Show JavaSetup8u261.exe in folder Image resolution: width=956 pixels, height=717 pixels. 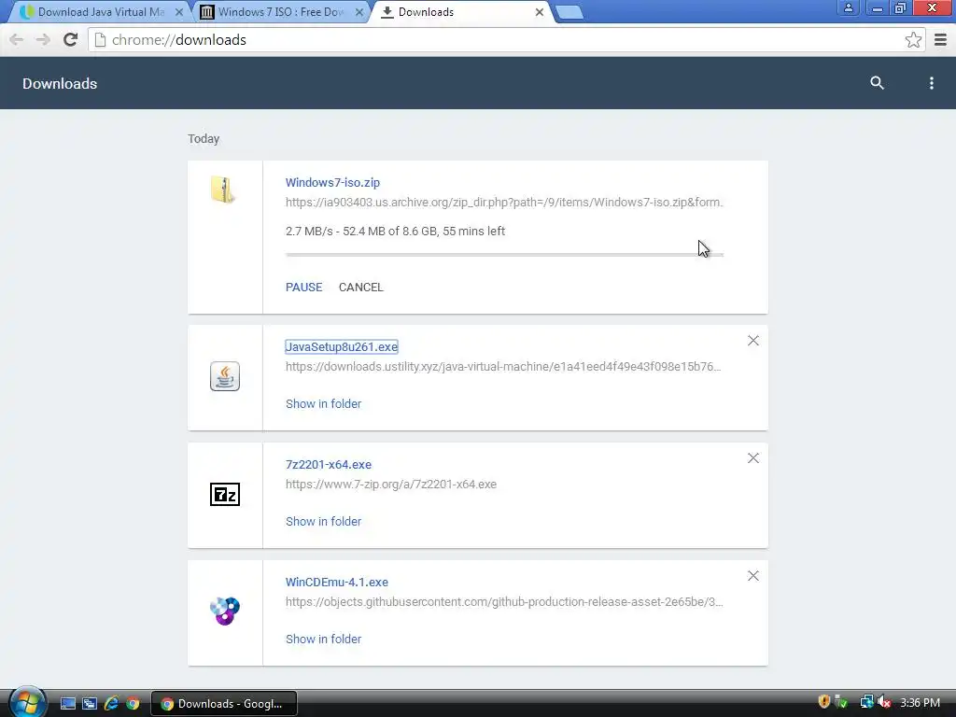point(323,403)
